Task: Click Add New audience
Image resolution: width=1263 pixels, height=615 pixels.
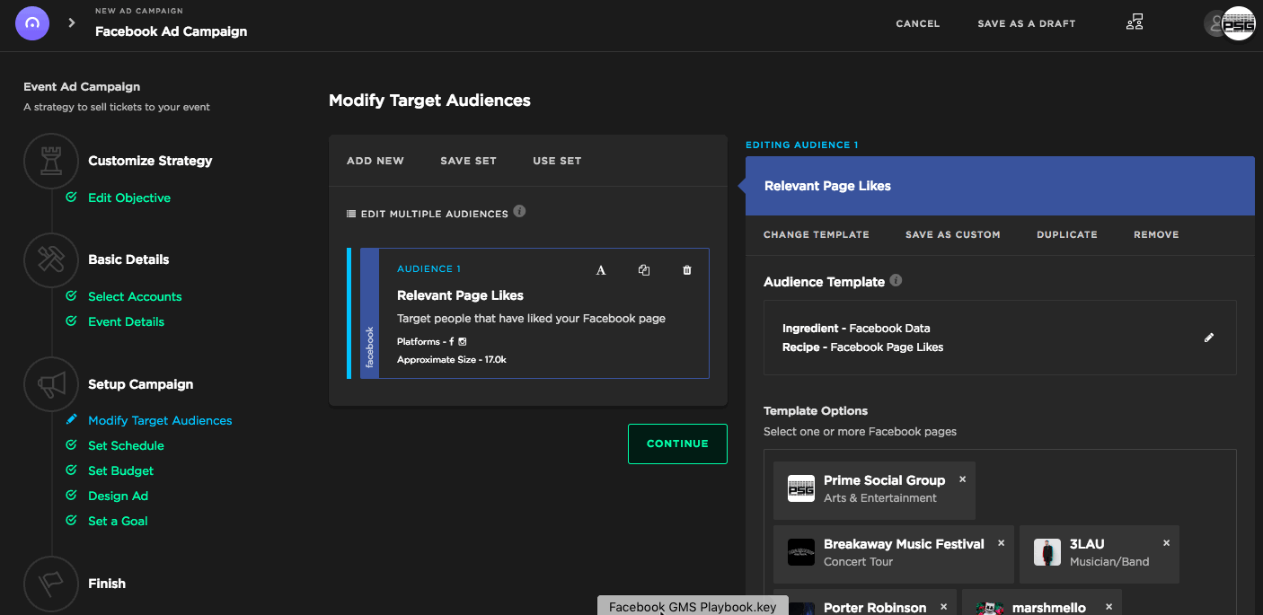Action: [x=375, y=161]
